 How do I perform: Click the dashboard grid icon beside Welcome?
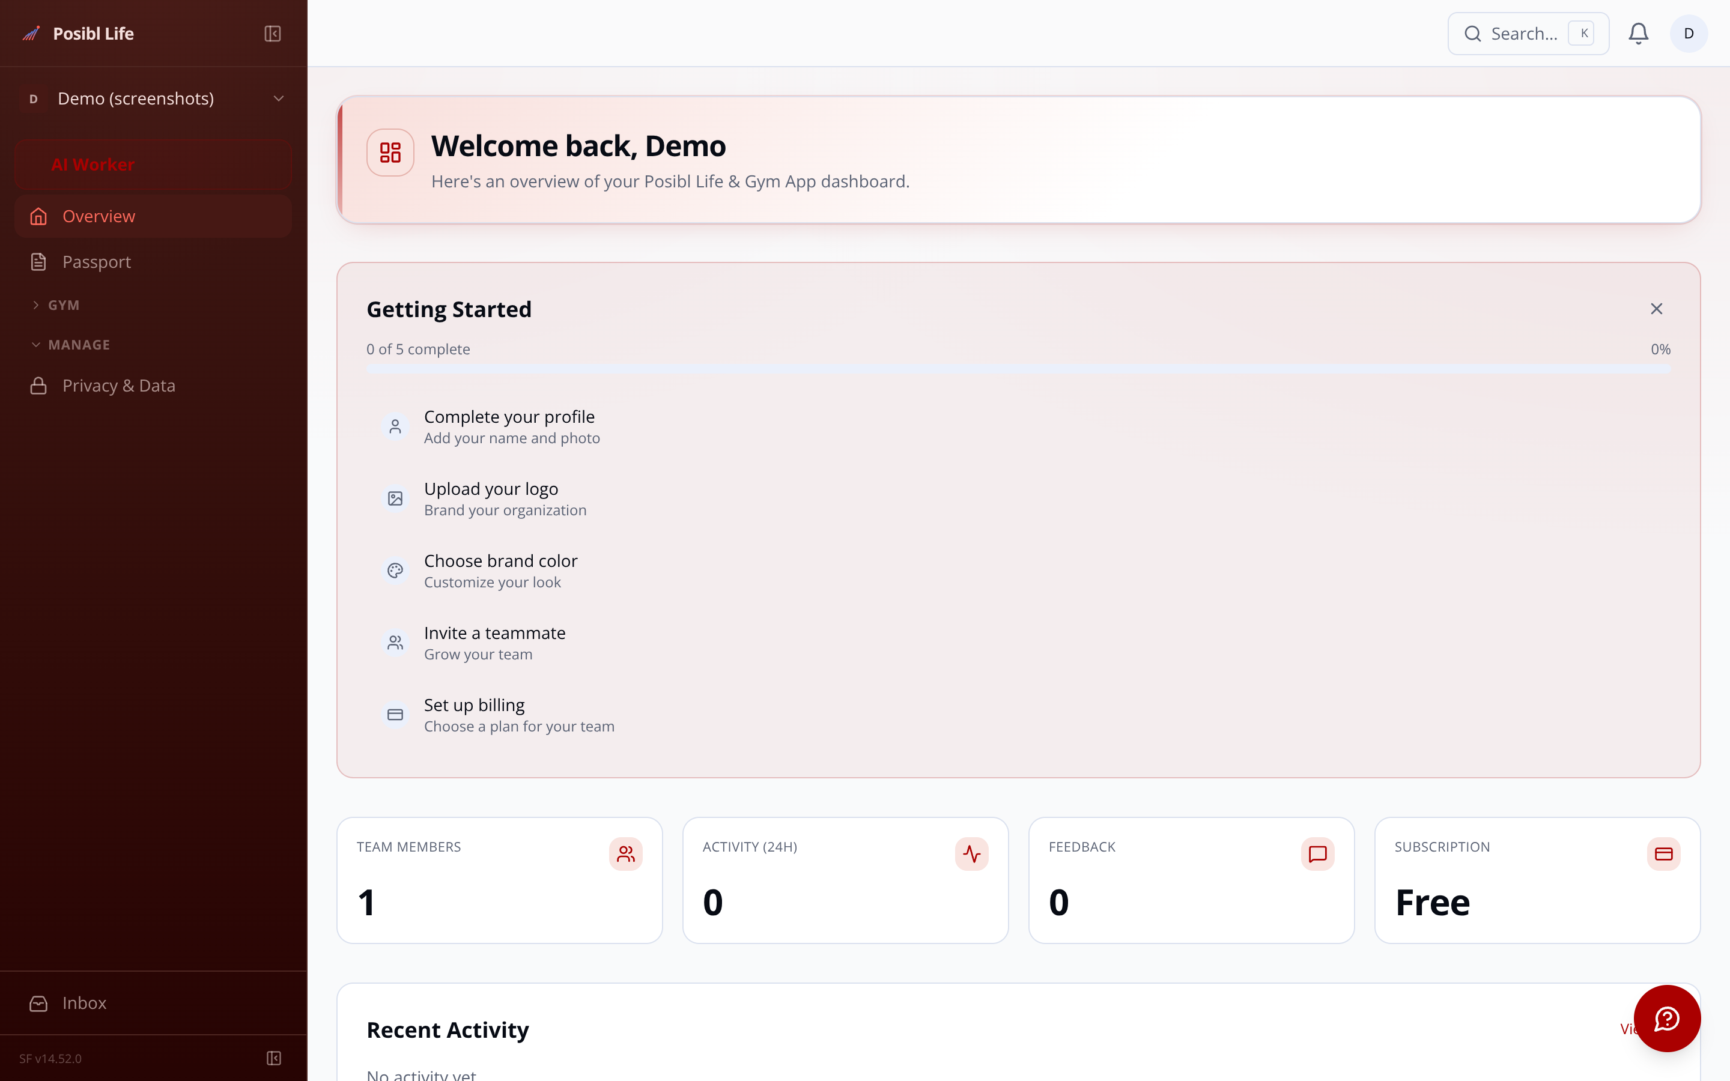pos(390,153)
